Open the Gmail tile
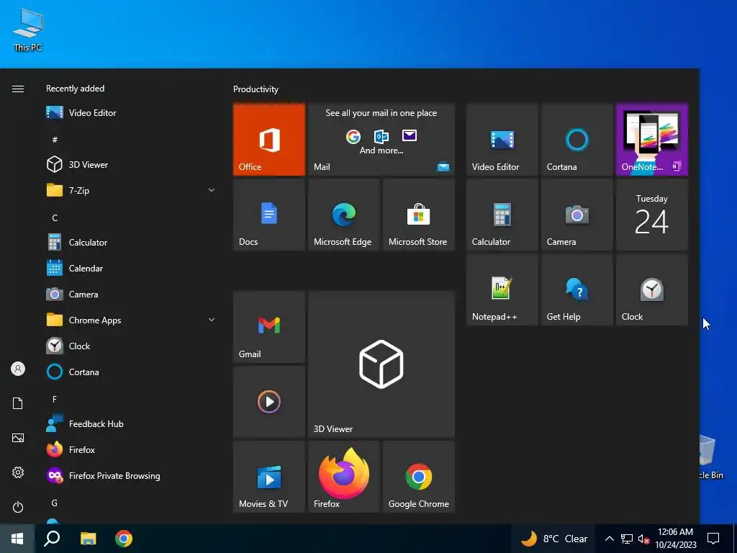 (x=269, y=327)
